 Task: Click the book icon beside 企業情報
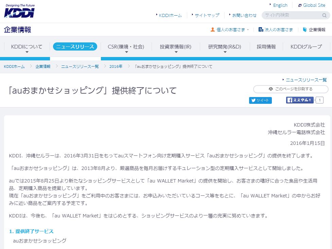point(305,30)
